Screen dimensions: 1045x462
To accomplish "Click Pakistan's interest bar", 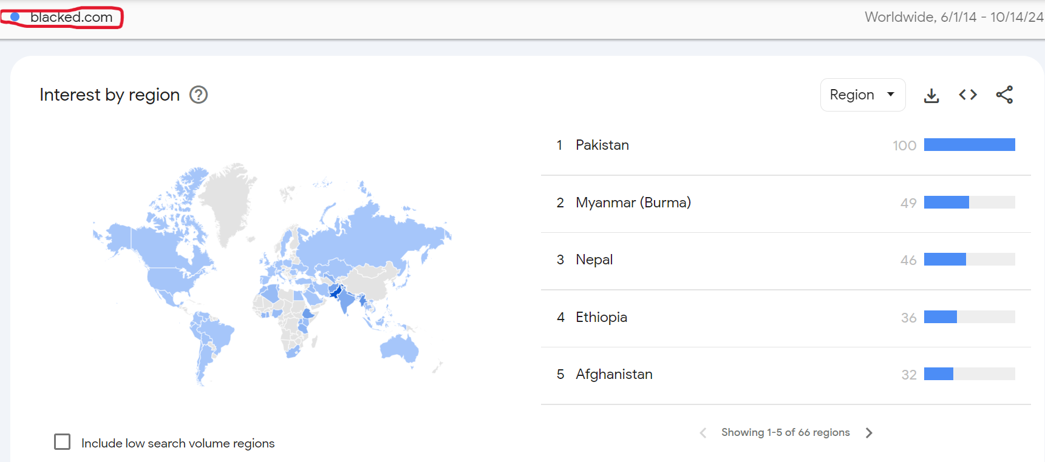I will 969,145.
